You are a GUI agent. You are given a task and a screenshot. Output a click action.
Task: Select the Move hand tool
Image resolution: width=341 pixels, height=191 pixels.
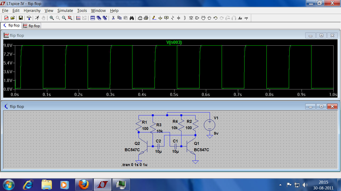tap(203, 18)
